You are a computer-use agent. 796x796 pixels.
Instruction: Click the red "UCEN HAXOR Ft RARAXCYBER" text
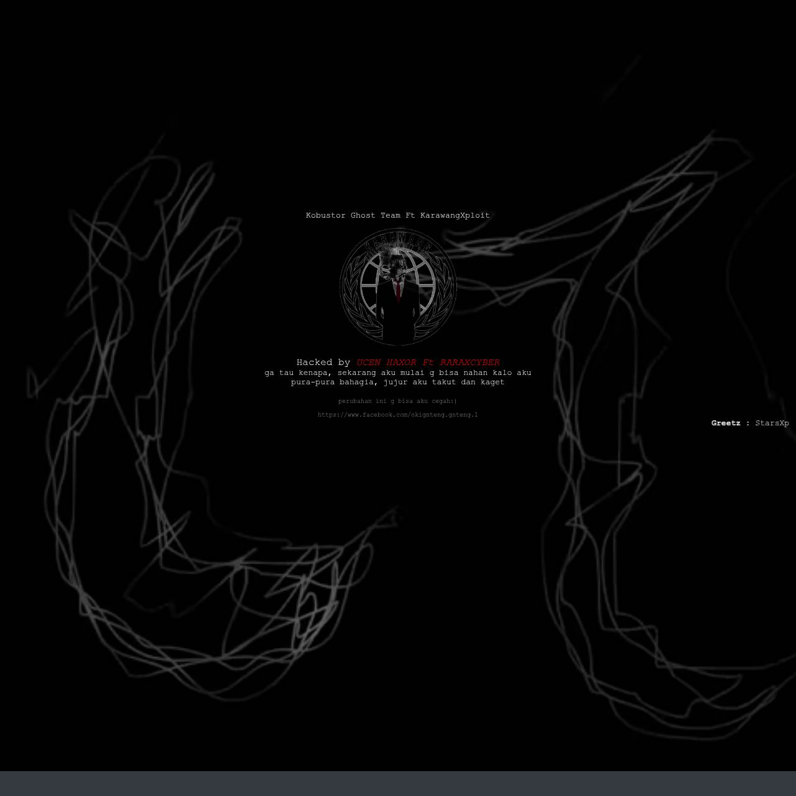coord(428,363)
